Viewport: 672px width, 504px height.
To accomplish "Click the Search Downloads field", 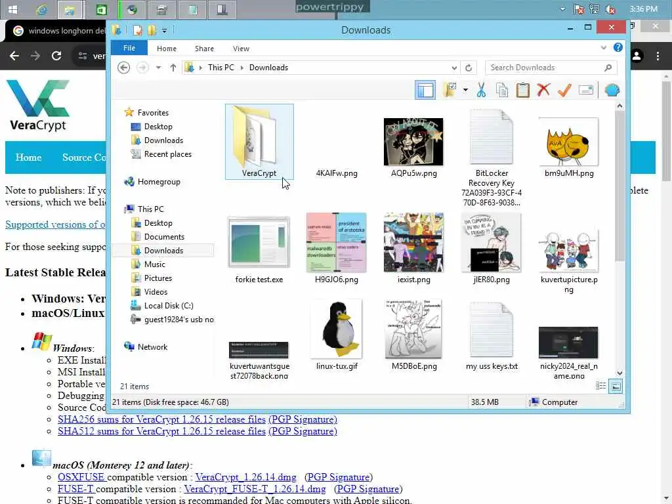I will 551,68.
